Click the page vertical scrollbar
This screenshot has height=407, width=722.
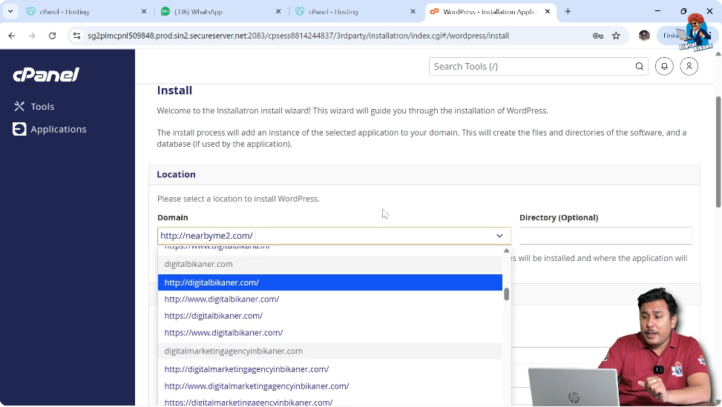tap(718, 152)
